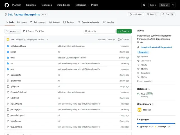
Task: Open the master branch dropdown
Action: click(x=13, y=31)
